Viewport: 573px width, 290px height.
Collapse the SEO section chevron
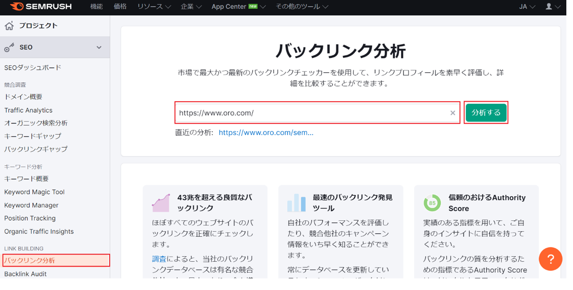click(x=99, y=48)
